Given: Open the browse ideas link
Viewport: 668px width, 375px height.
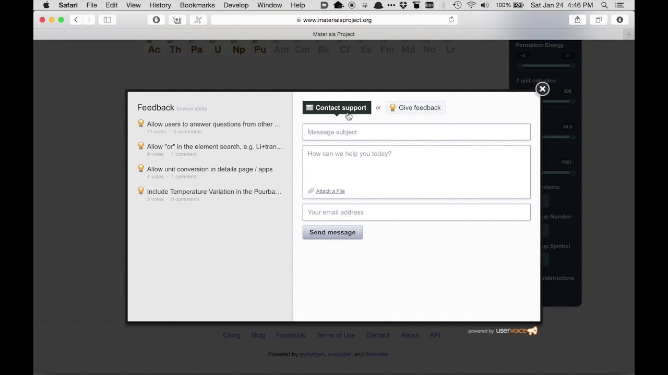Looking at the screenshot, I should point(192,109).
